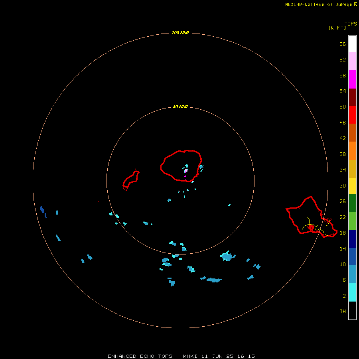
Task: Click legend value '14'
Action: (x=343, y=249)
